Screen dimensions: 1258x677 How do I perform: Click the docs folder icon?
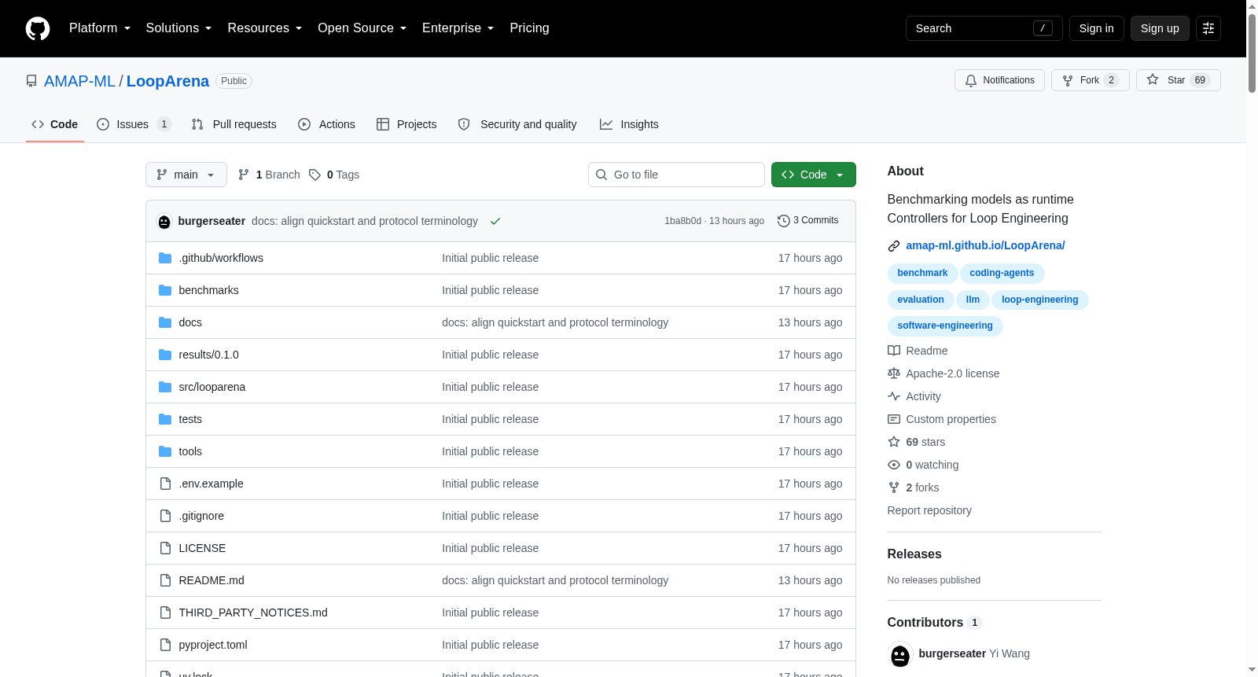pyautogui.click(x=165, y=322)
